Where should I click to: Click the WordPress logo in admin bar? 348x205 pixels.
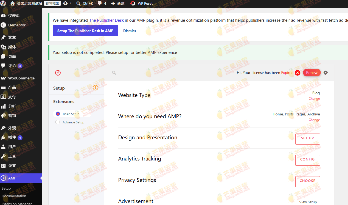point(4,4)
